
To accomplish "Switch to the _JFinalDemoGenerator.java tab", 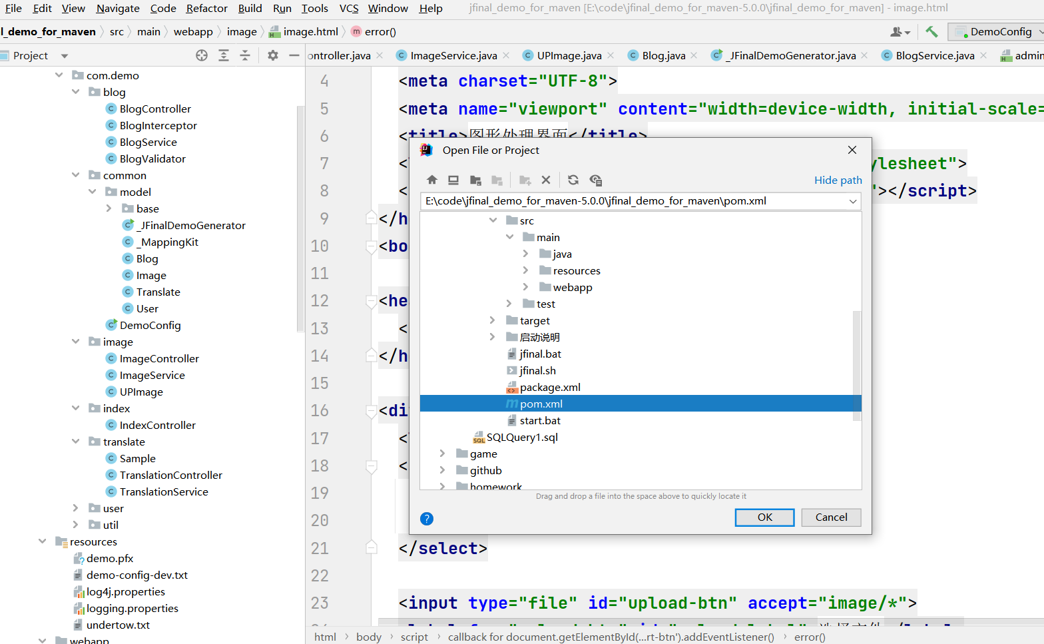I will point(791,55).
